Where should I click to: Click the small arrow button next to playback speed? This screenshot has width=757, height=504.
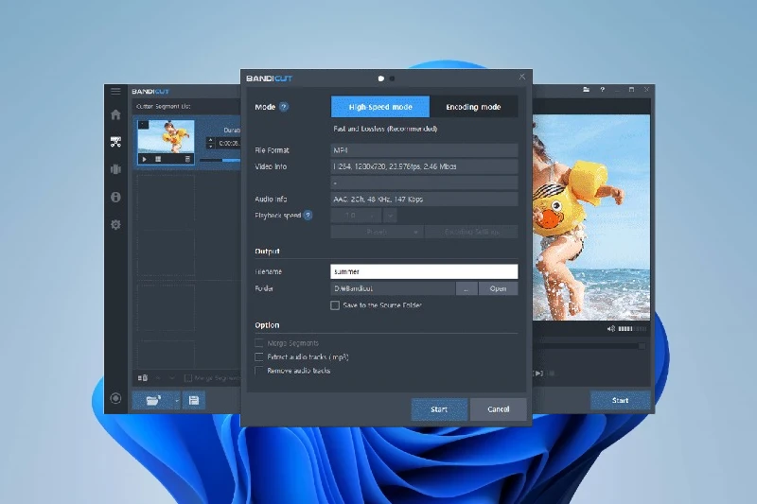(x=391, y=216)
